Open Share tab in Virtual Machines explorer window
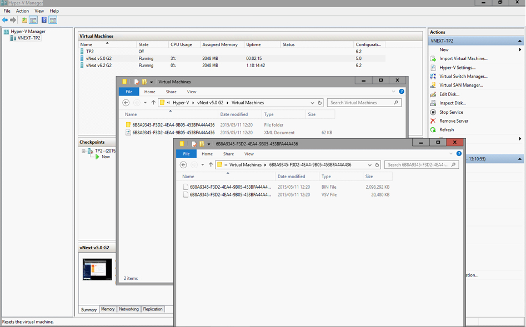Viewport: 526px width, 327px height. coord(171,92)
